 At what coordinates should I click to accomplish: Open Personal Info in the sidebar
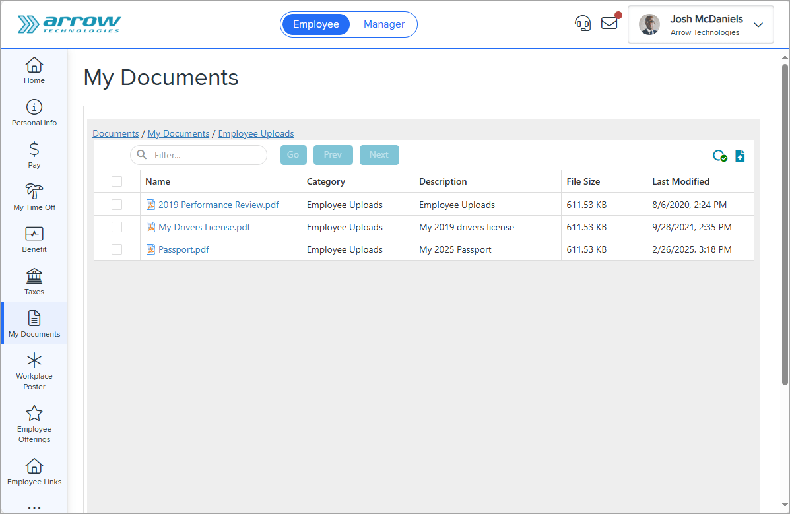[34, 113]
